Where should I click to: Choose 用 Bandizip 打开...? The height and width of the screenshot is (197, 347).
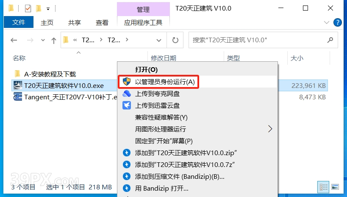(x=197, y=189)
